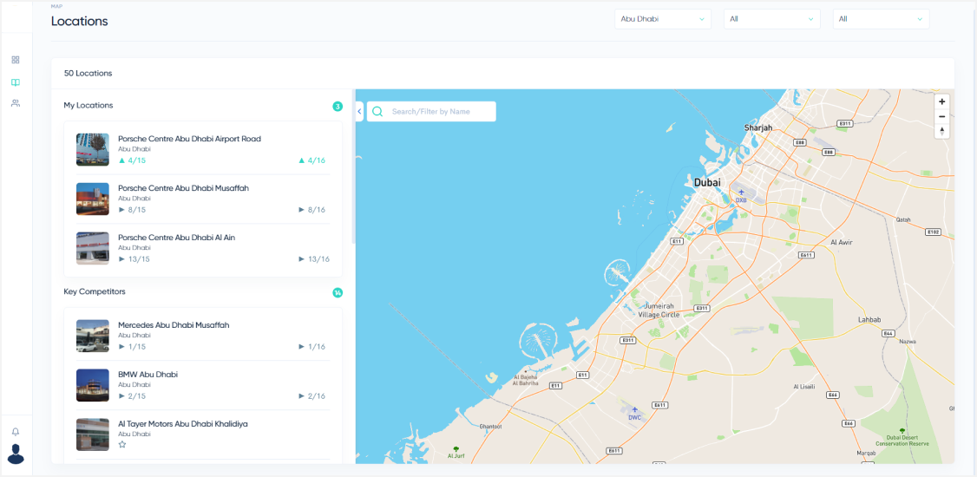This screenshot has width=977, height=477.
Task: Focus the Search/Filter by Name field
Action: pos(431,112)
